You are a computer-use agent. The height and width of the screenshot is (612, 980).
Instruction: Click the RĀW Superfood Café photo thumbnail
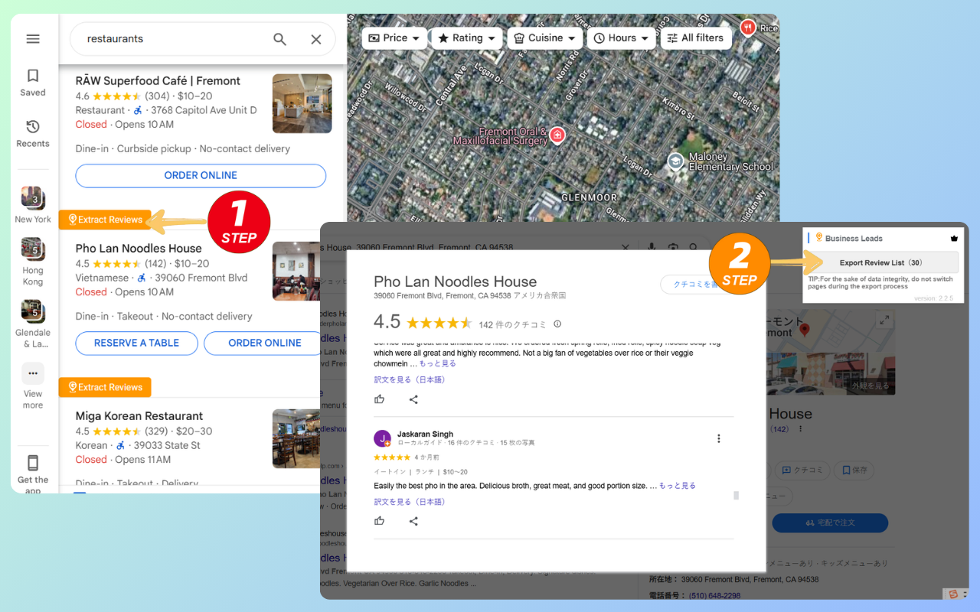tap(302, 103)
